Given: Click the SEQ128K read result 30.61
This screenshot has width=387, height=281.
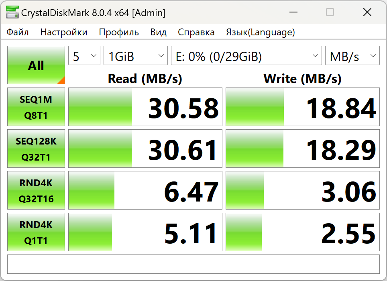Looking at the screenshot, I should tap(145, 149).
